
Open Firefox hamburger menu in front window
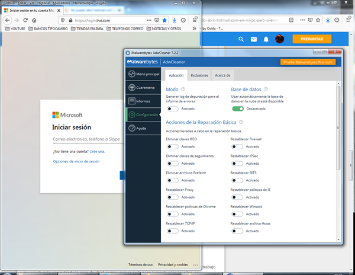coord(195,20)
